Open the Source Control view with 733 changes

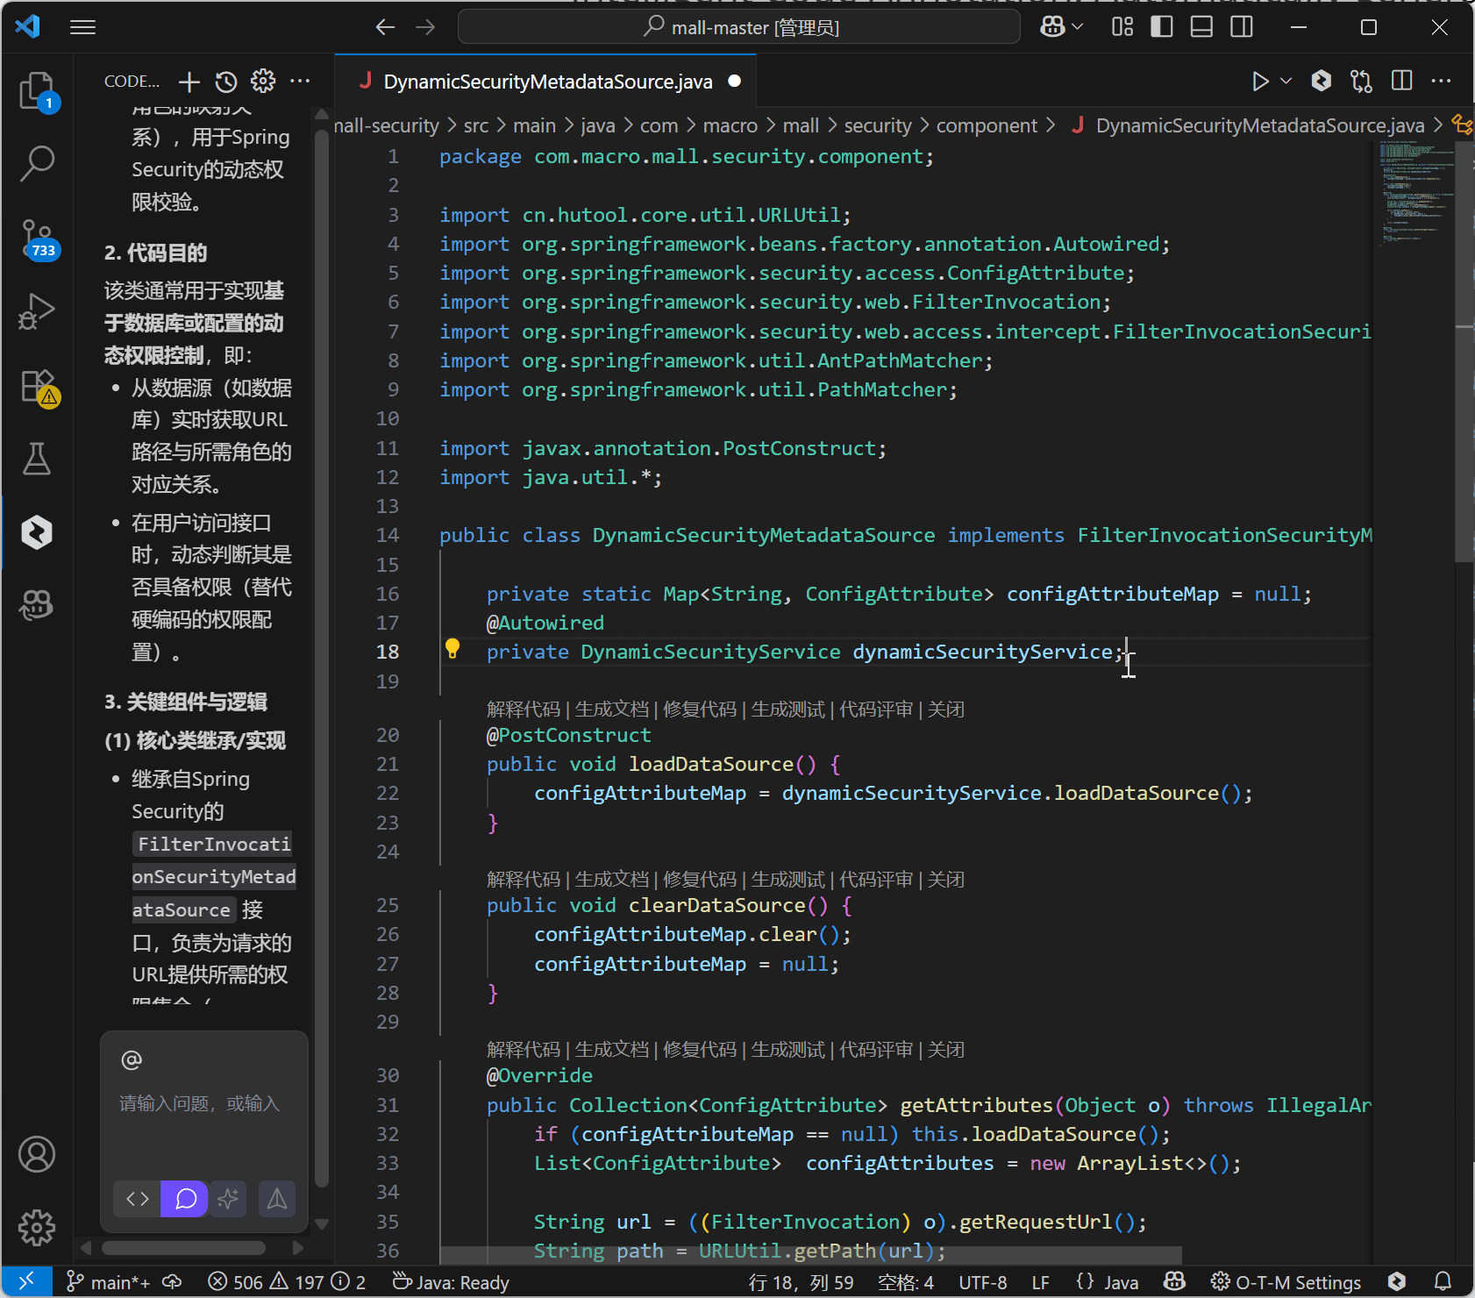[x=37, y=238]
